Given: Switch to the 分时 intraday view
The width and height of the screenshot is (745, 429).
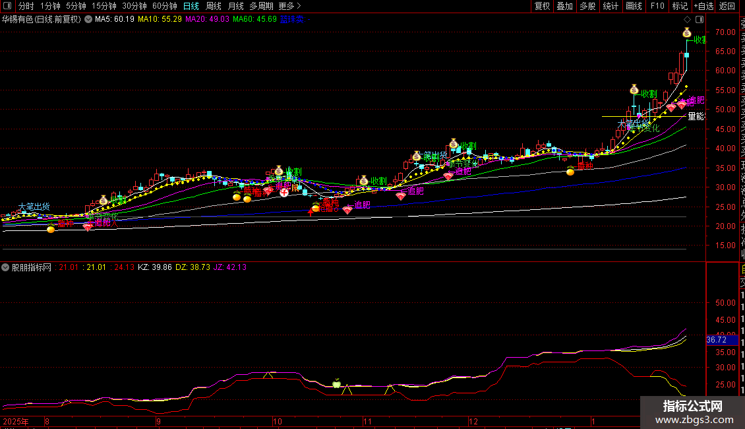Looking at the screenshot, I should [26, 6].
